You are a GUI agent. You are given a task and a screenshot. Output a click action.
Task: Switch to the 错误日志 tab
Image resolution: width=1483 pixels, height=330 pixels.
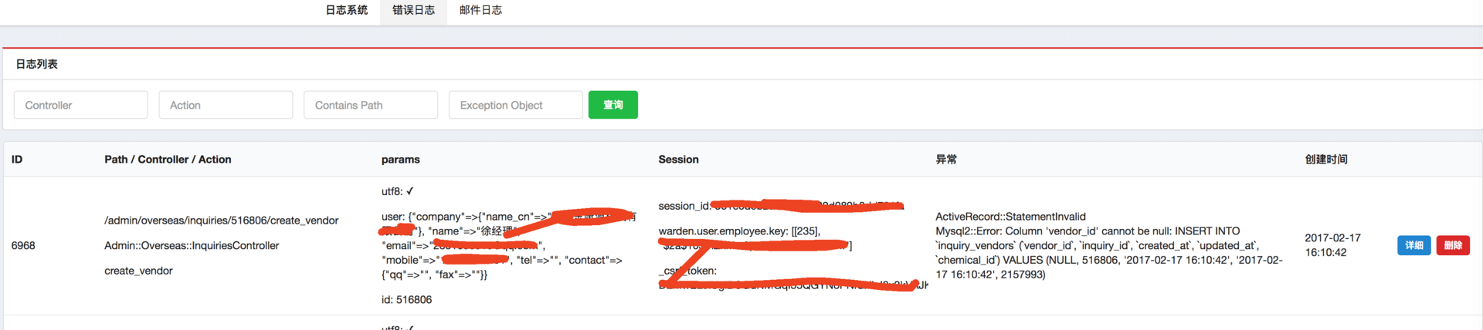[x=413, y=10]
